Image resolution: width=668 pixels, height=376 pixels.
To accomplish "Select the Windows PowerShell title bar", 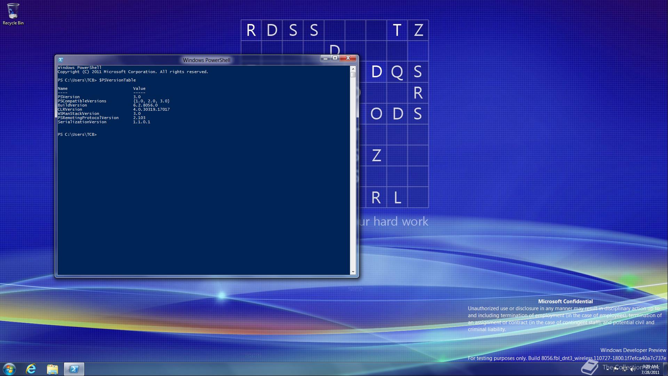I will coord(207,60).
